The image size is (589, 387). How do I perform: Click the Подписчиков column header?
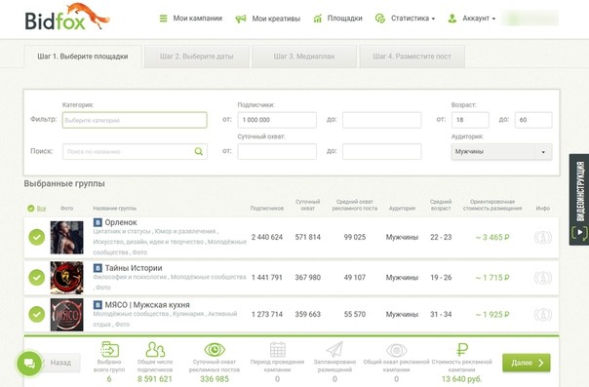point(266,209)
